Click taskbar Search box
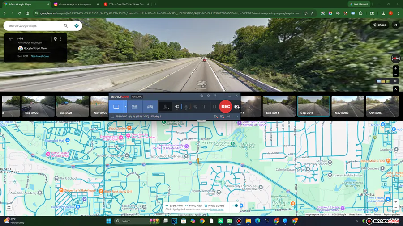Viewport: 403px width, 226px height. pyautogui.click(x=136, y=221)
